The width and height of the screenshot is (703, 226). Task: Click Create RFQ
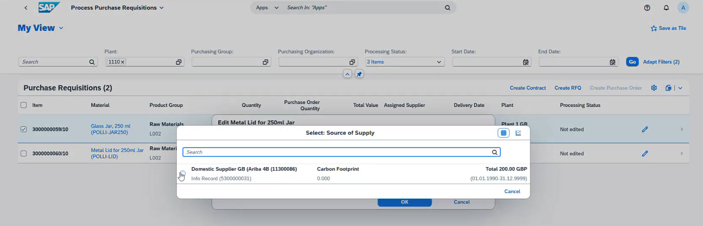pyautogui.click(x=567, y=88)
